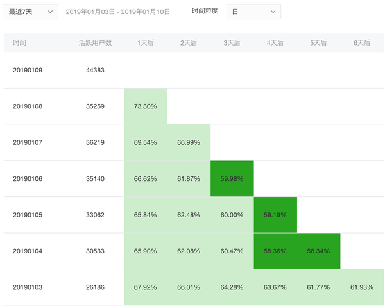Click the 69.54% retention cell
Image resolution: width=385 pixels, height=306 pixels.
(x=146, y=142)
